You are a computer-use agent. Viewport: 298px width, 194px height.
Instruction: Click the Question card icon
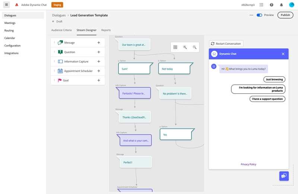[60, 52]
